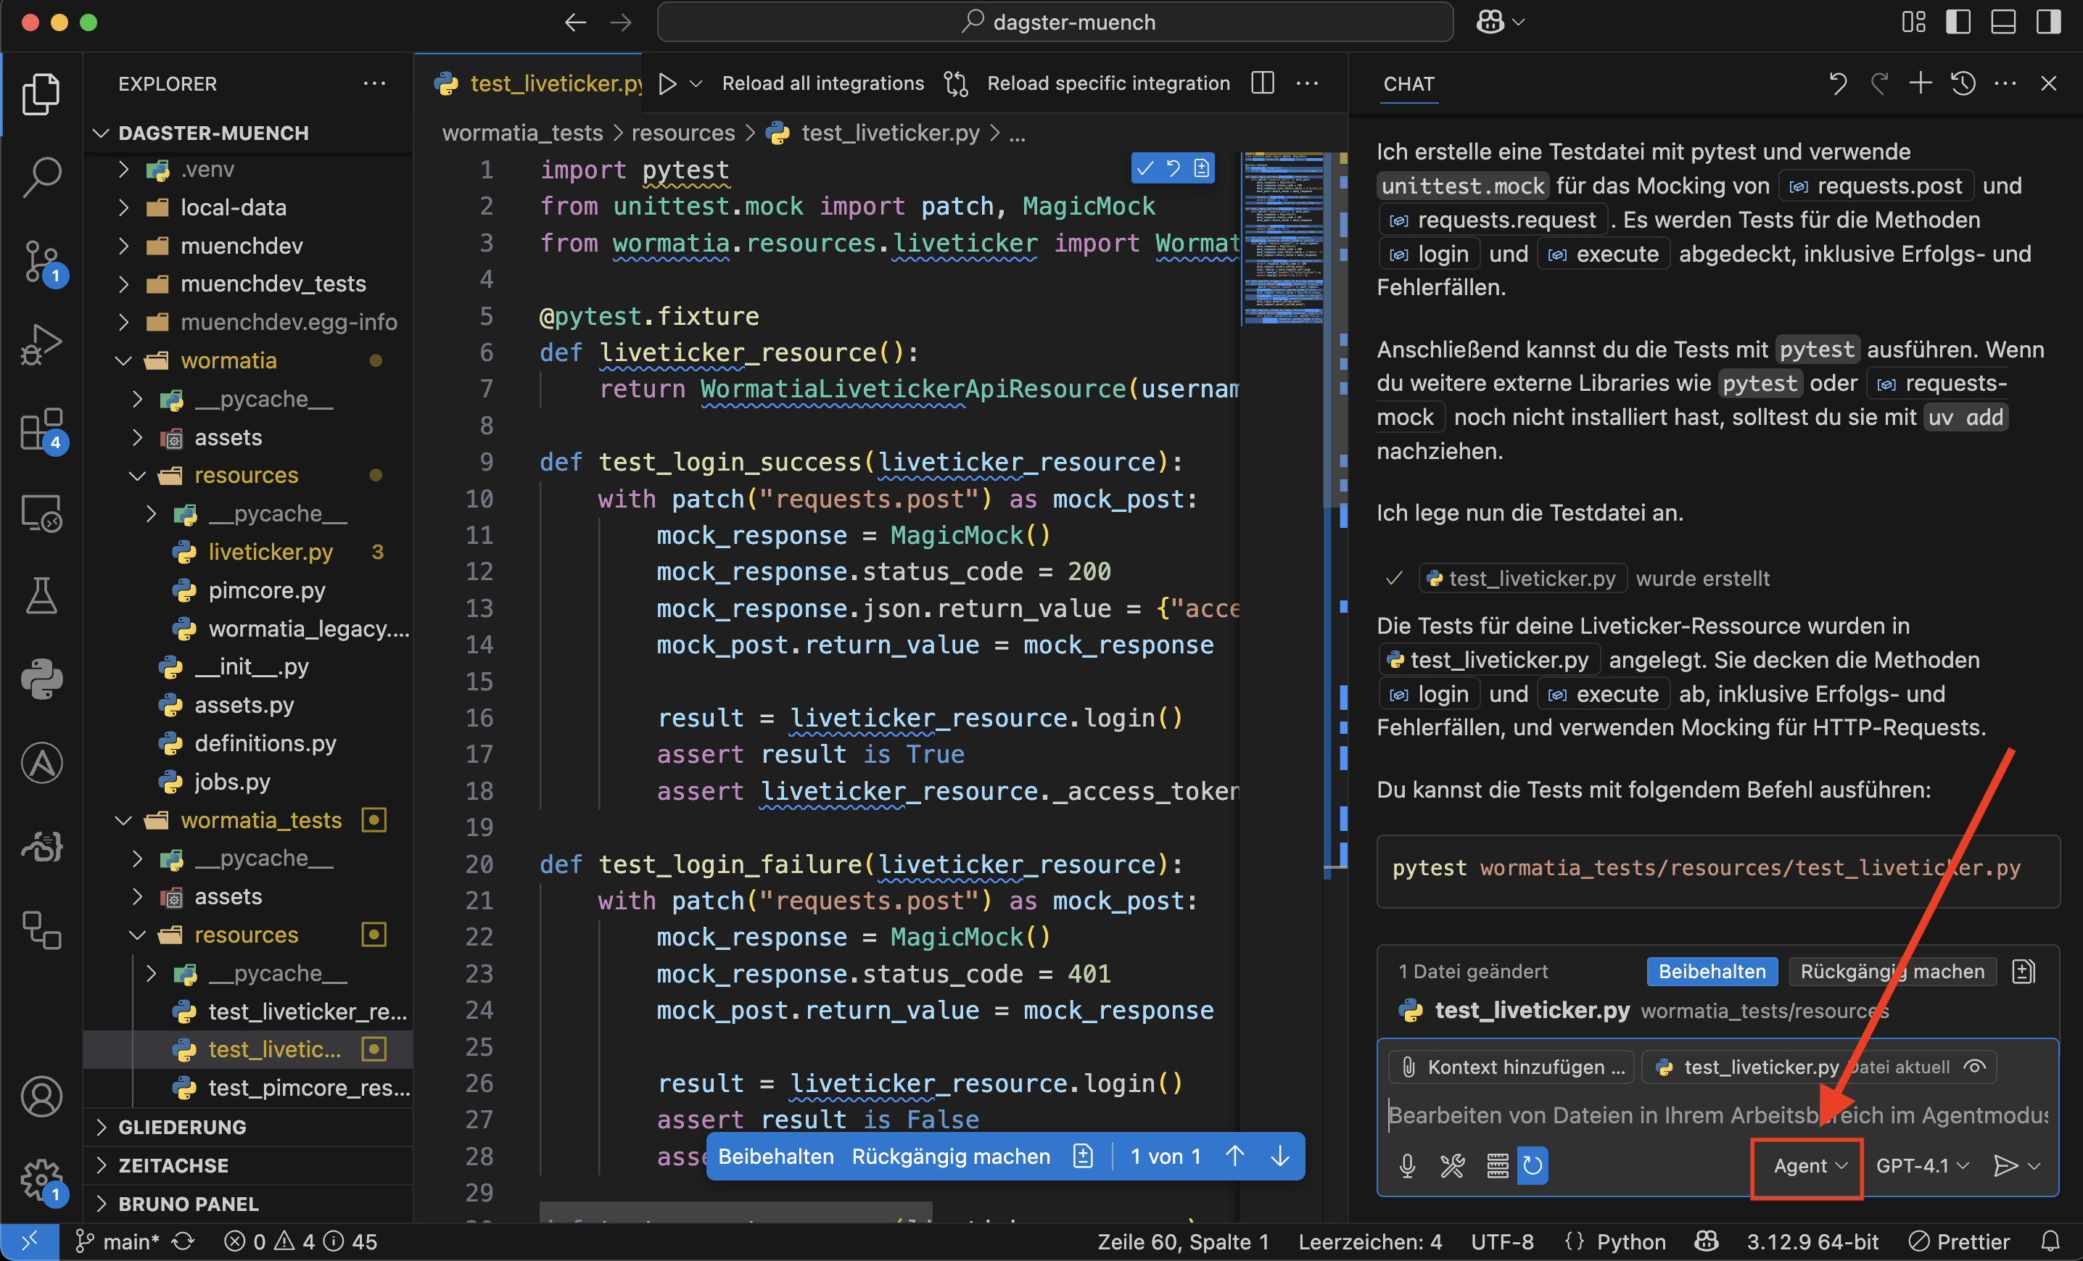
Task: Toggle the blue refresh button in chat input
Action: click(1532, 1165)
